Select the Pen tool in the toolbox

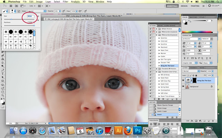pos(2,70)
